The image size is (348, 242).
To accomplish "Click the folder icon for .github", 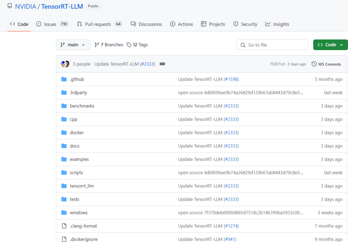I will [64, 79].
